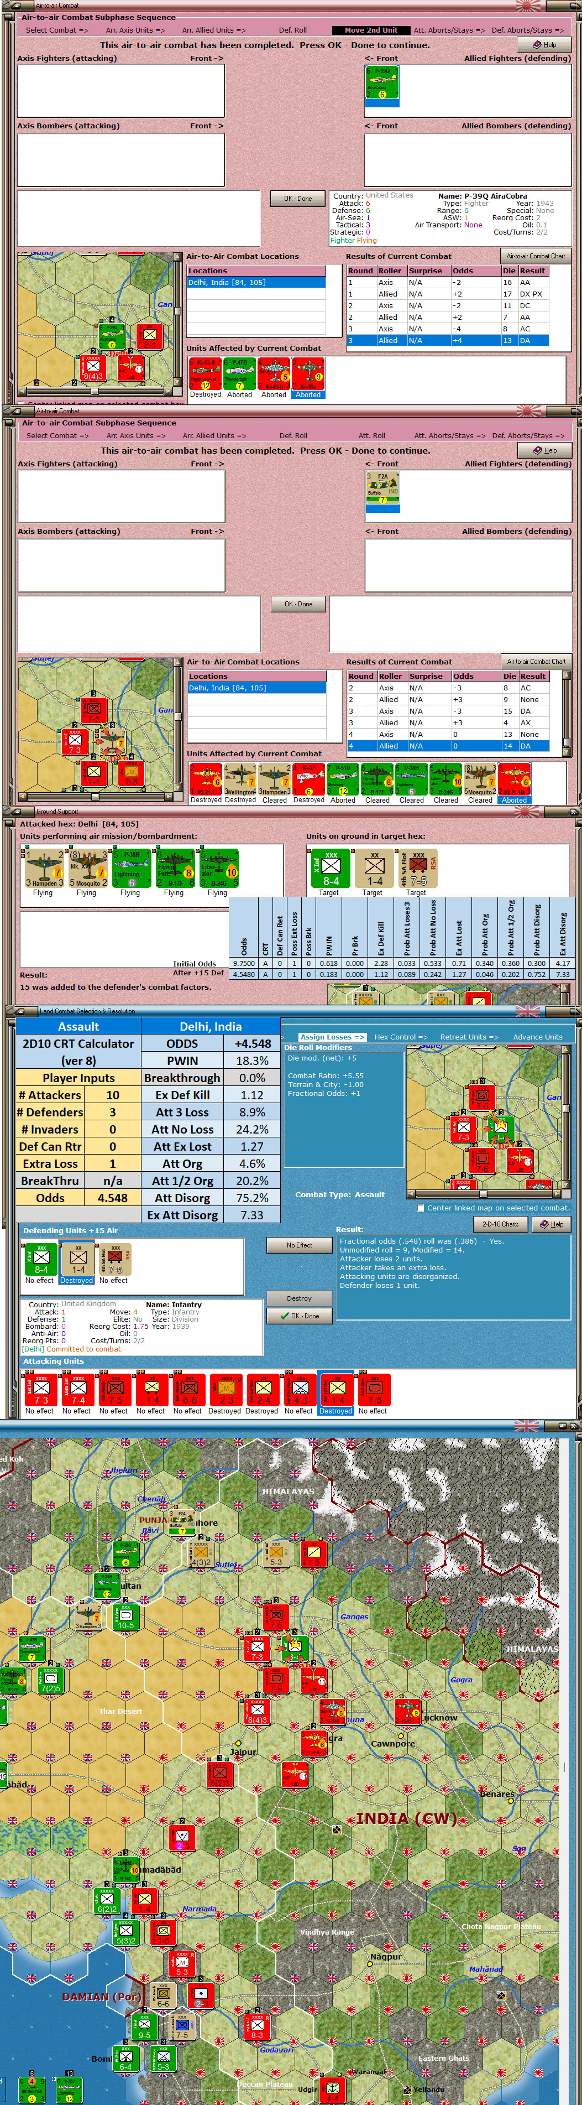The height and width of the screenshot is (2105, 582).
Task: Click the aborted P-47B Thunderbolt counter
Action: [x=239, y=373]
